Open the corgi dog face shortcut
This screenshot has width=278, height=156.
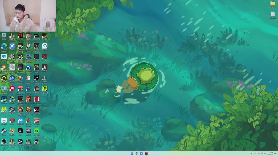pos(12,131)
